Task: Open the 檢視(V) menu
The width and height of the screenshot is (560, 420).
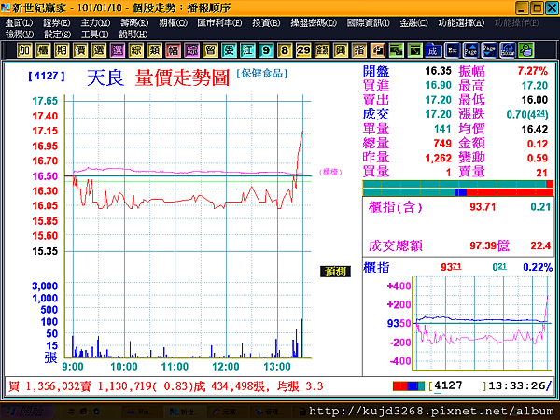Action: 20,35
